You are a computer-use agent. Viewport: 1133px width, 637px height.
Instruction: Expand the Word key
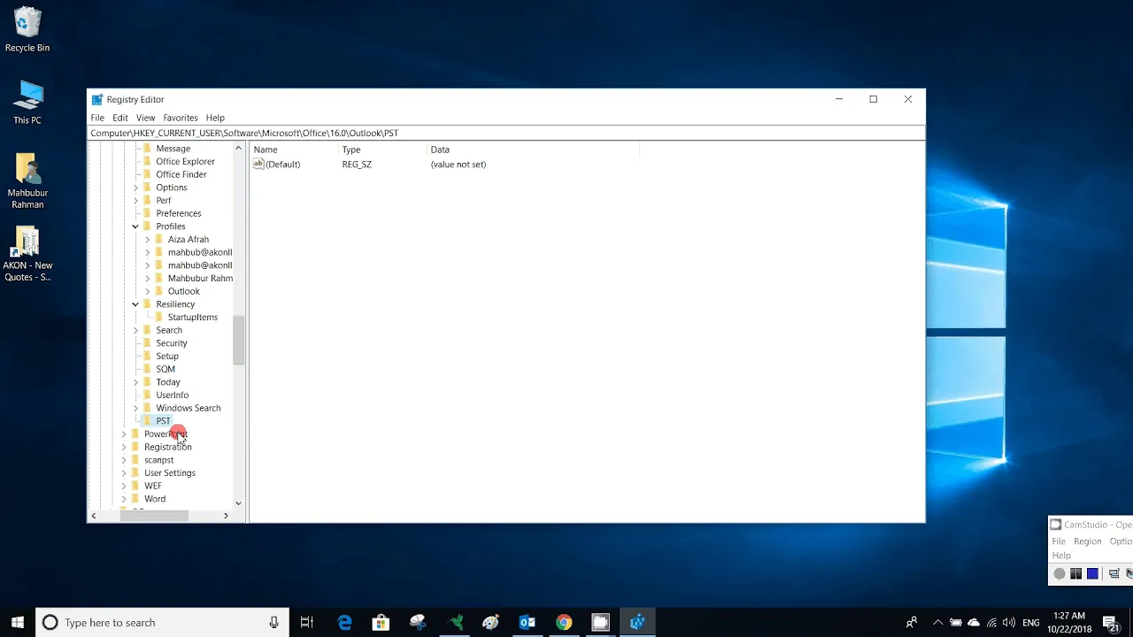click(124, 499)
